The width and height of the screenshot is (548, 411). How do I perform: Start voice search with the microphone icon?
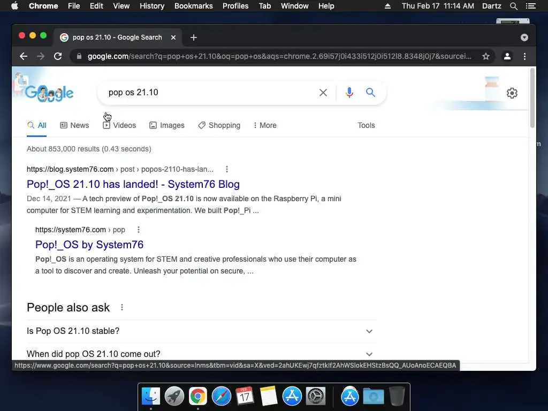349,92
